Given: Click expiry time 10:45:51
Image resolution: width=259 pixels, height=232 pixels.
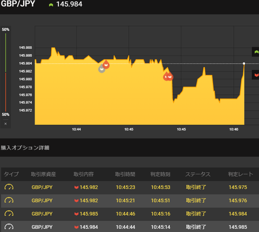Looking at the screenshot, I should (x=161, y=201).
